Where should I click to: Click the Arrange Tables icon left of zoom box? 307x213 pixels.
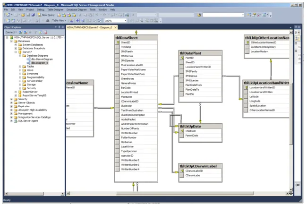pyautogui.click(x=100, y=21)
